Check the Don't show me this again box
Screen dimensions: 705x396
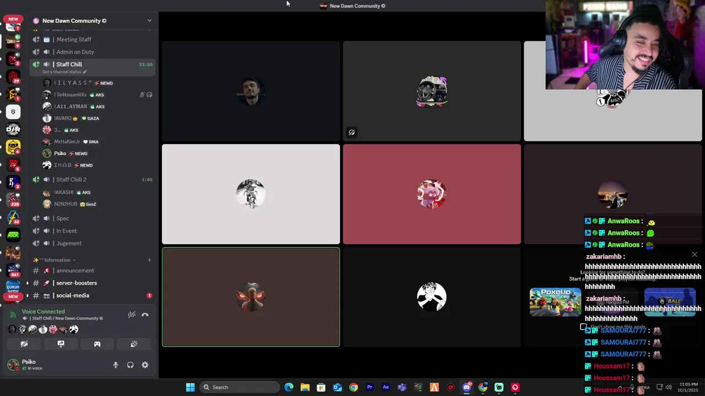tap(583, 327)
